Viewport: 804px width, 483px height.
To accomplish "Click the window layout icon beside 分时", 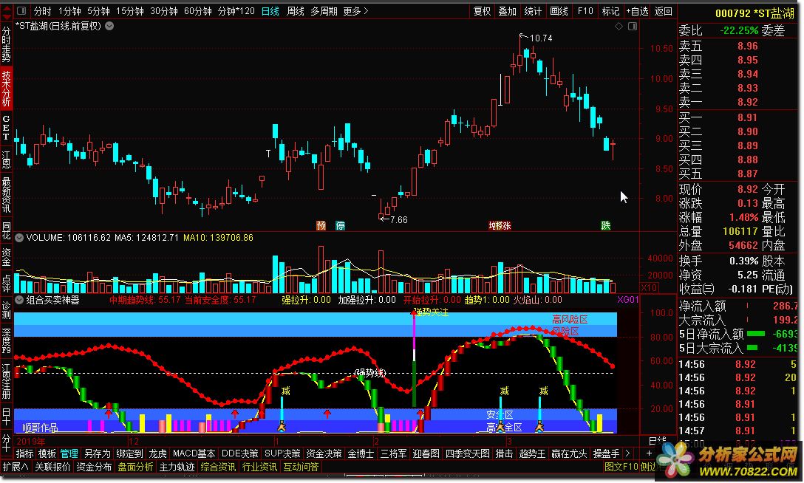I will (21, 11).
